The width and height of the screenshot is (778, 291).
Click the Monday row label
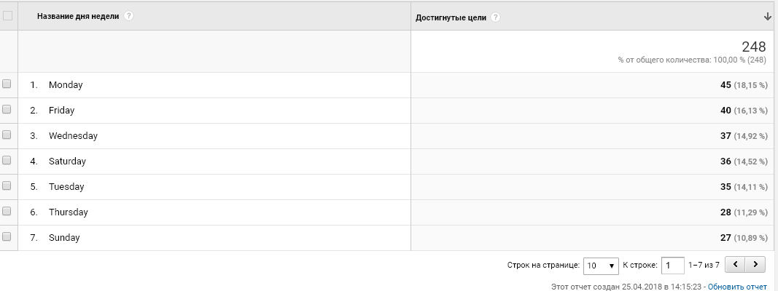66,84
